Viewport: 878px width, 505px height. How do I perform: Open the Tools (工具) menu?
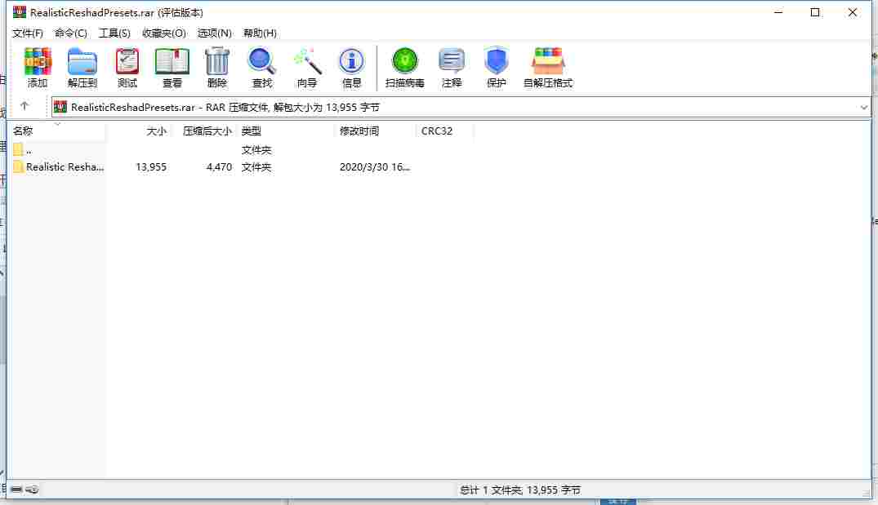point(114,33)
